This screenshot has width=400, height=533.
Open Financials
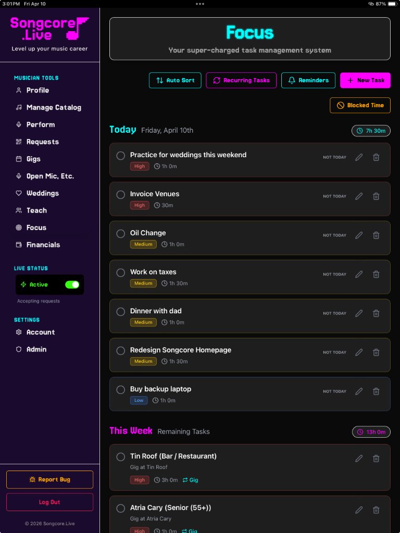(38, 245)
